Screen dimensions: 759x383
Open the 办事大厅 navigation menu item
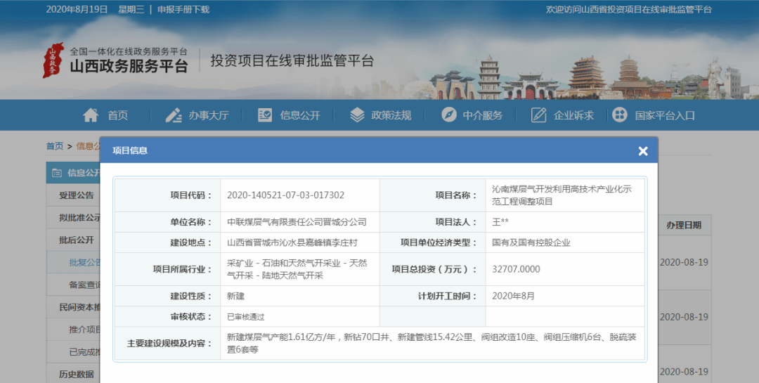click(209, 115)
